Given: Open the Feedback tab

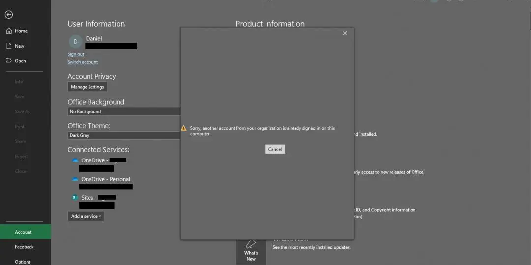Looking at the screenshot, I should click(24, 247).
